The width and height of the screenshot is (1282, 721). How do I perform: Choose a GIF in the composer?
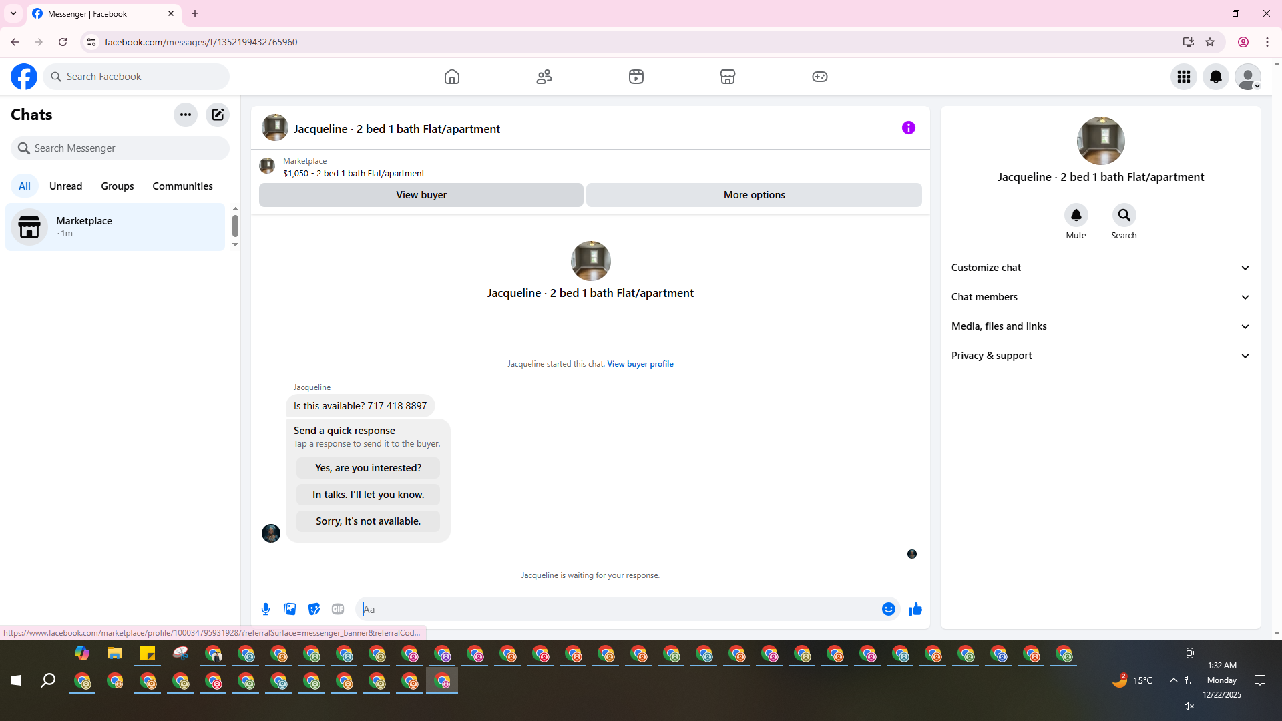pos(338,609)
